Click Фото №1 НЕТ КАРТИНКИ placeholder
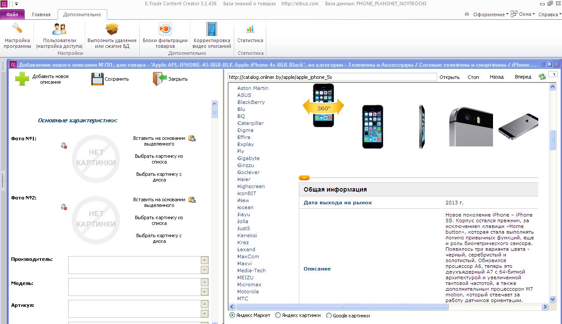Image resolution: width=562 pixels, height=324 pixels. tap(96, 159)
